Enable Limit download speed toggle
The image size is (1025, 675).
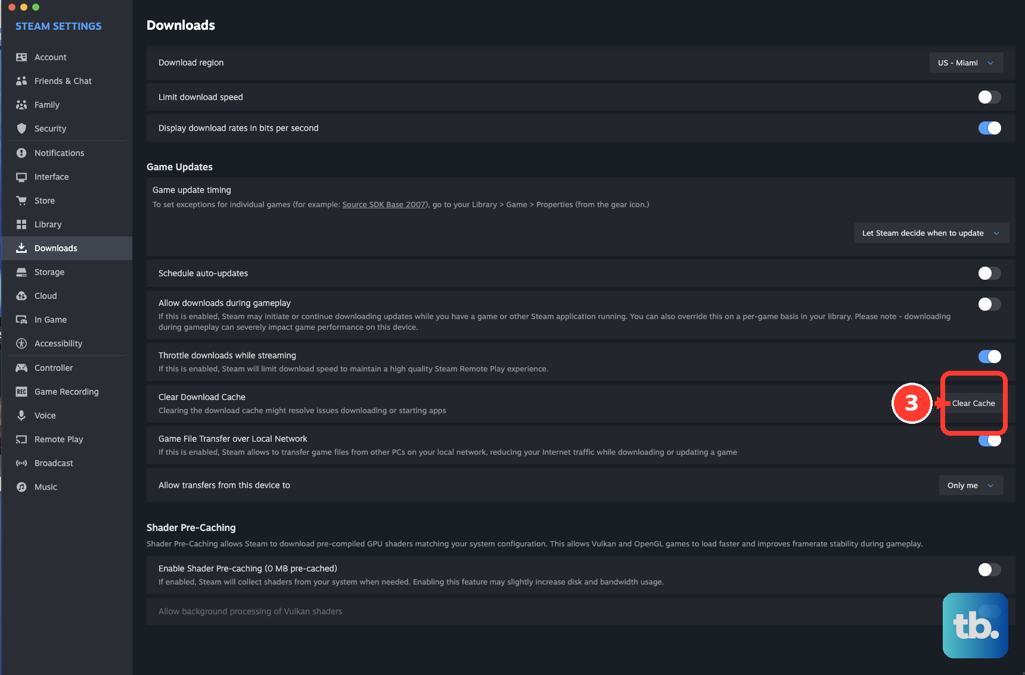989,97
